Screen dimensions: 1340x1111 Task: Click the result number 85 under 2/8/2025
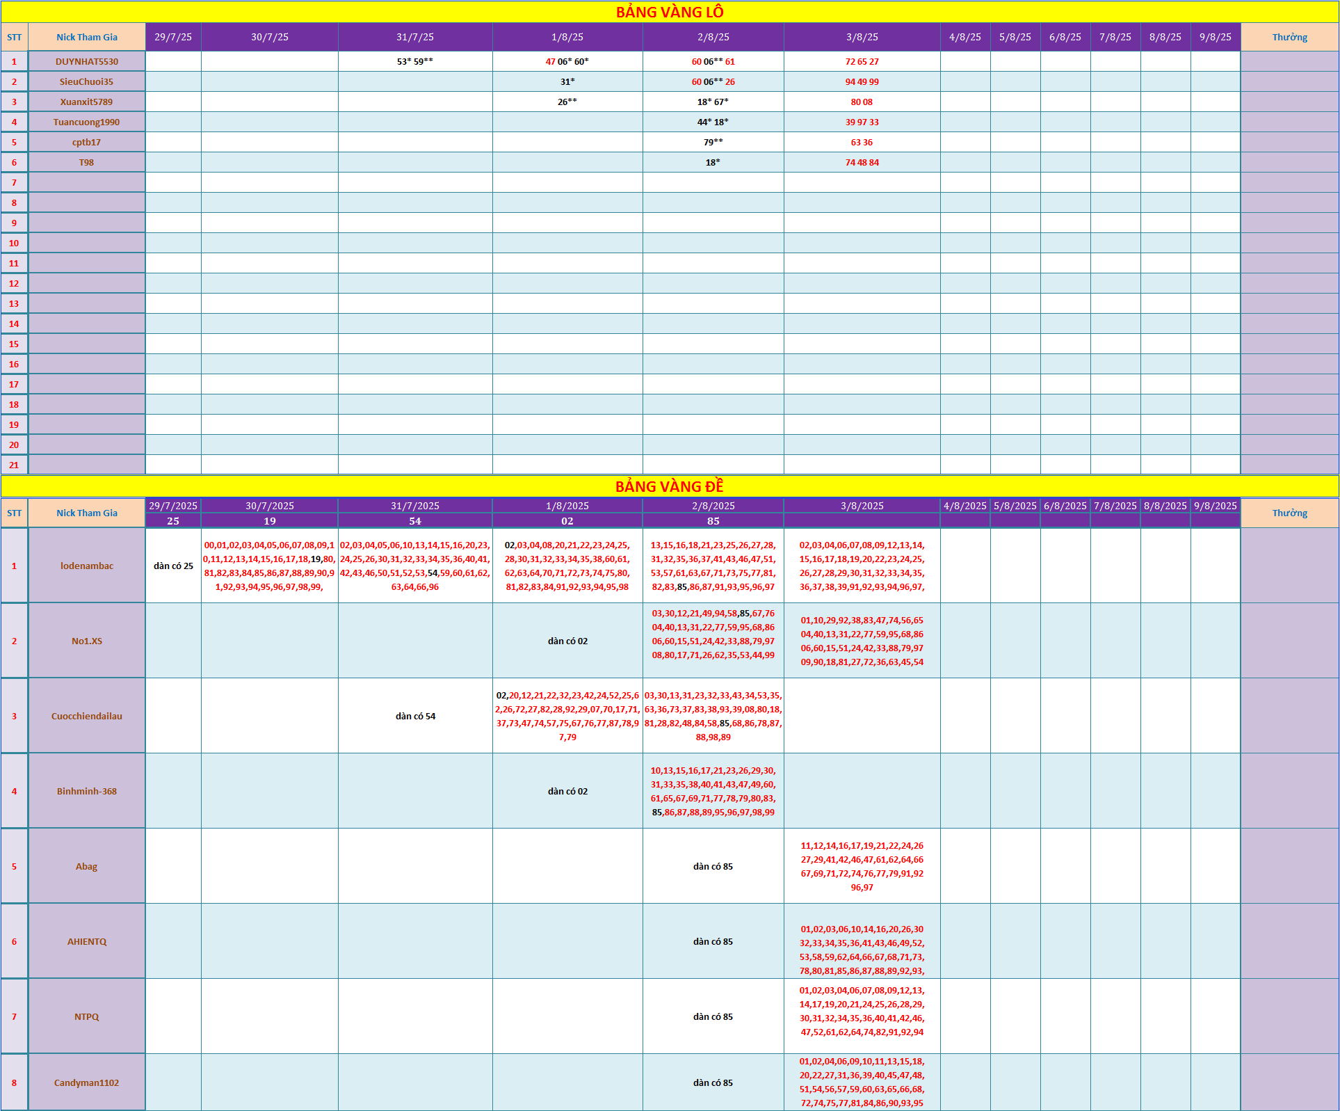click(713, 520)
